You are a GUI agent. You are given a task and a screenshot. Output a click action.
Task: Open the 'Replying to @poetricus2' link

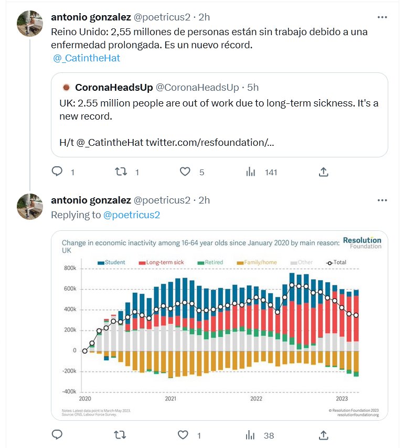coord(131,215)
